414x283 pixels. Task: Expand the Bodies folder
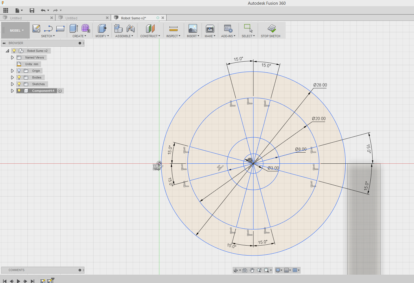coord(12,77)
